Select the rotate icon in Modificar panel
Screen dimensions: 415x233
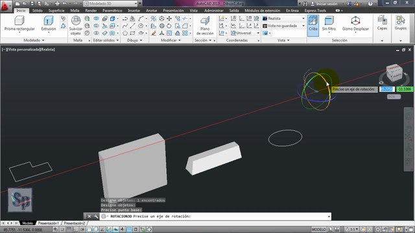point(169,26)
